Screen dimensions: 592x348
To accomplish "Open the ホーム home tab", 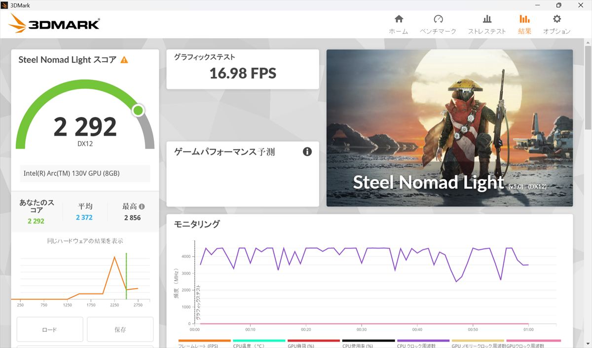I will click(x=399, y=25).
